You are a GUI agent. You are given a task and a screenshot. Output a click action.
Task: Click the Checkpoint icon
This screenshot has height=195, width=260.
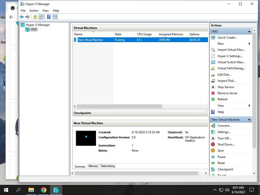pyautogui.click(x=213, y=169)
